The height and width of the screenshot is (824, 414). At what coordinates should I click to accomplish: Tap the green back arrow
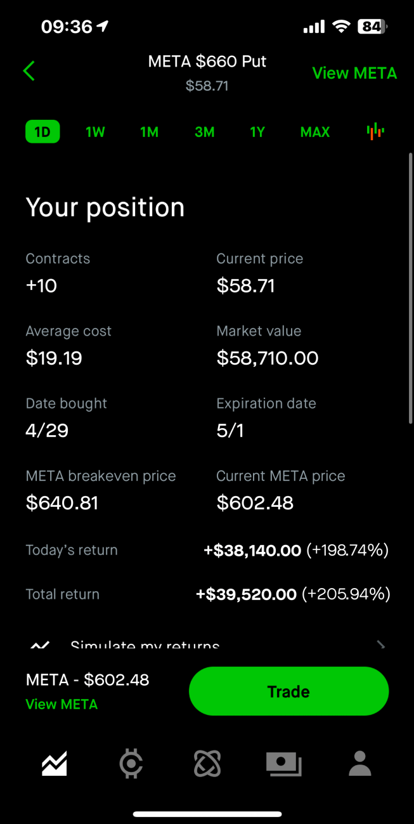29,71
